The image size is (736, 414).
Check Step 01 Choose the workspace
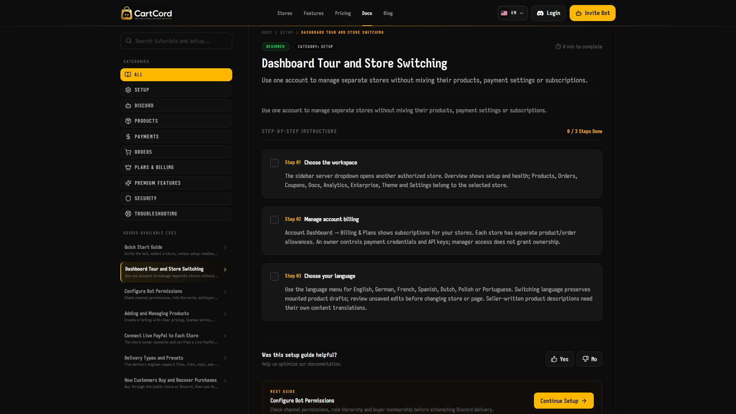point(274,163)
